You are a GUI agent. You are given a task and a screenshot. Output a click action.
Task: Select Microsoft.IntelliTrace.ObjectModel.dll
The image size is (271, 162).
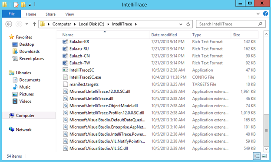pos(103,105)
